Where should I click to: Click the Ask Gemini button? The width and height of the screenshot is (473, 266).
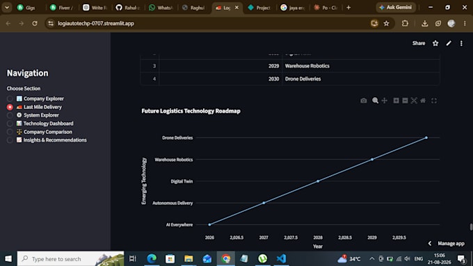click(396, 8)
